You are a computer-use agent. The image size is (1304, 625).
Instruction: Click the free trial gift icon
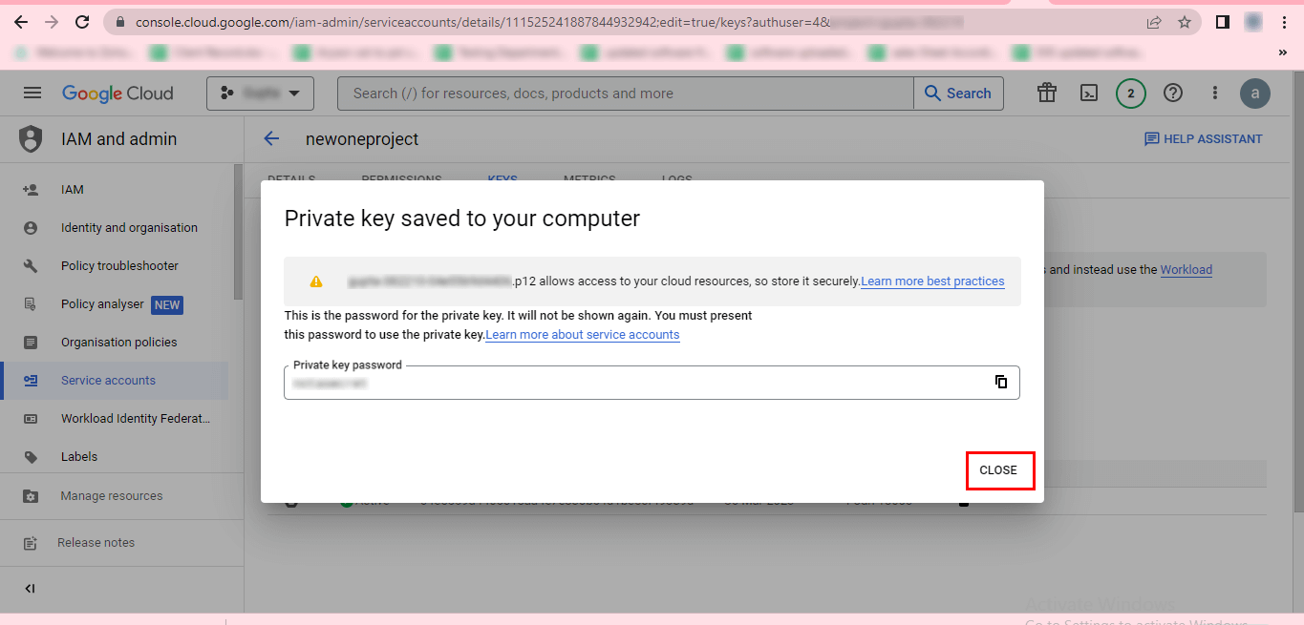pyautogui.click(x=1047, y=94)
